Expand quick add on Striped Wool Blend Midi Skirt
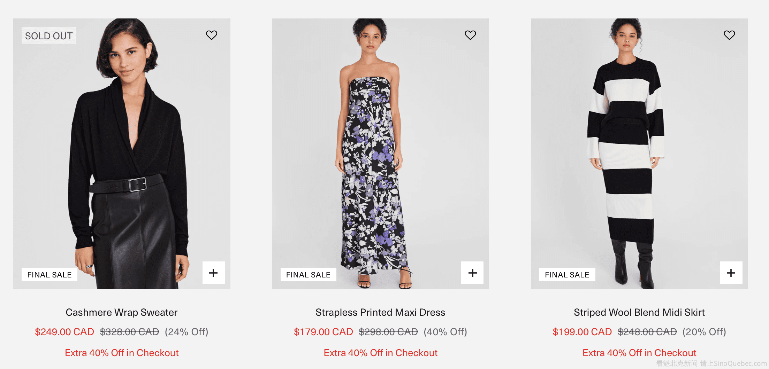 point(731,273)
